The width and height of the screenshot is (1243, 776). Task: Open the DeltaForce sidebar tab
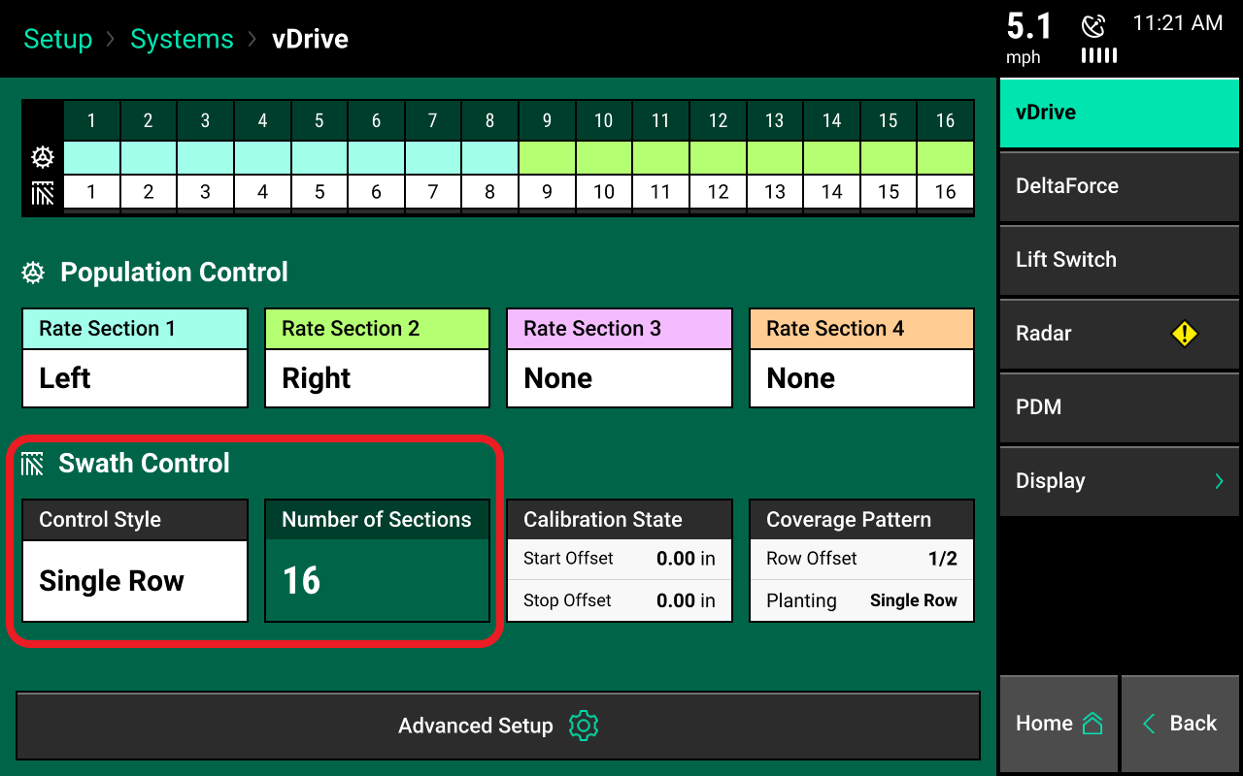point(1119,186)
